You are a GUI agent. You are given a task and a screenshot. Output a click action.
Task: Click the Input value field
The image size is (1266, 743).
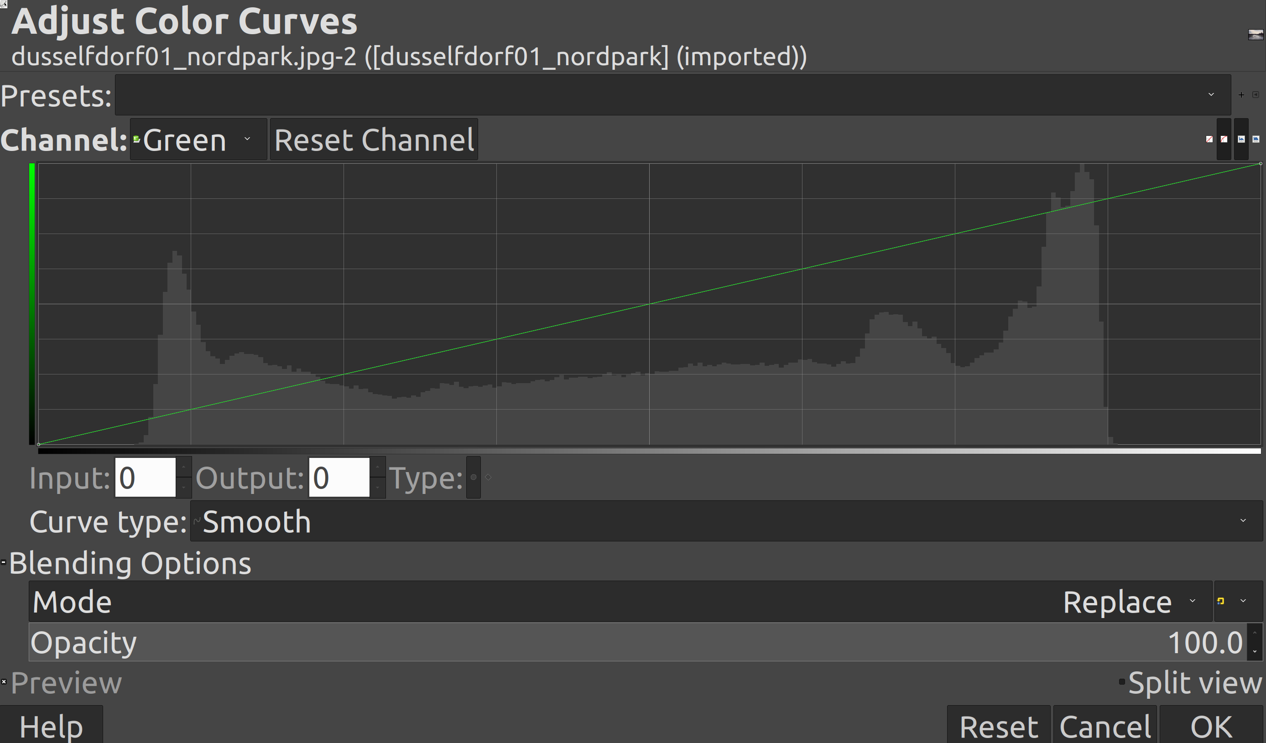tap(145, 477)
